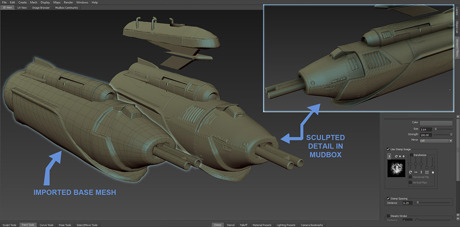
Task: Click the Size value field
Action: 426,130
